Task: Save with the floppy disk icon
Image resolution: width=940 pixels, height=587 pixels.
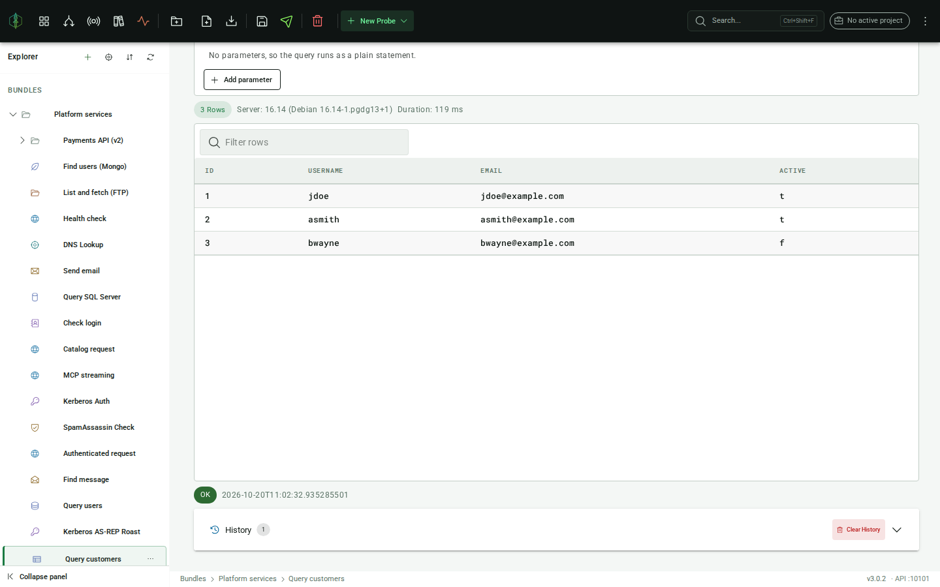Action: pyautogui.click(x=262, y=21)
